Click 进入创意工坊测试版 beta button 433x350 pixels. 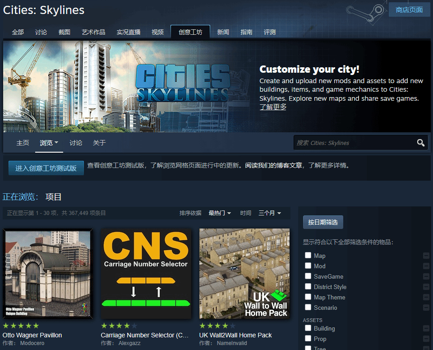click(46, 168)
